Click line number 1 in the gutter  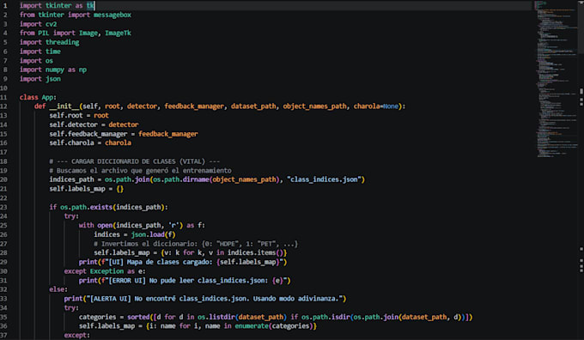tap(5, 6)
